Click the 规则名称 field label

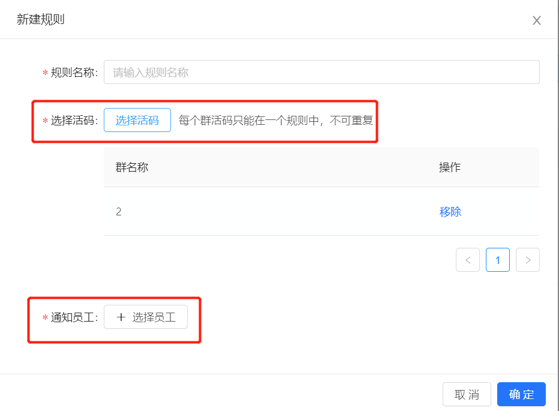click(74, 73)
